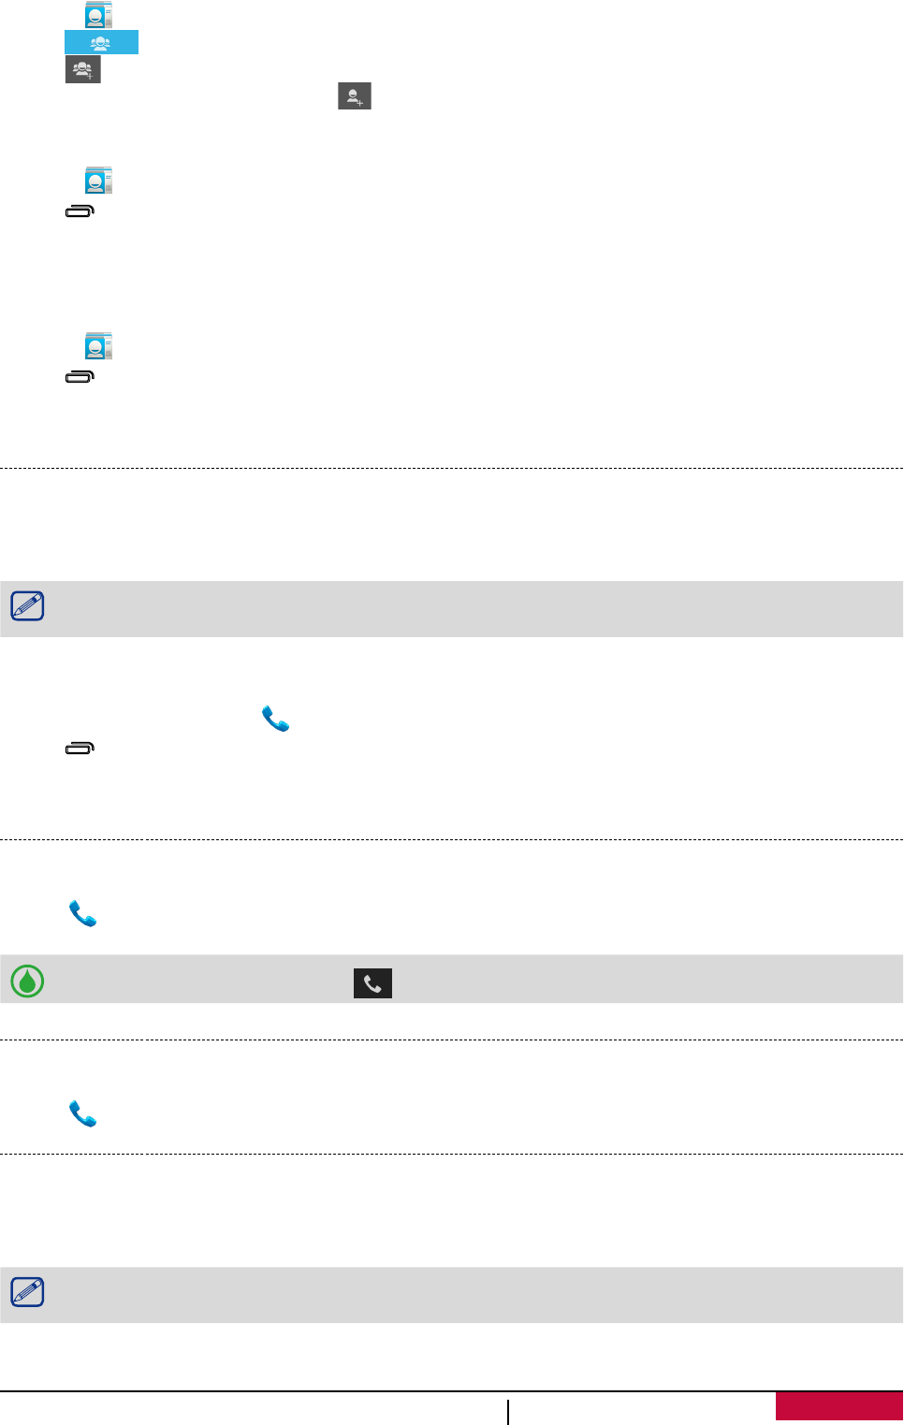This screenshot has width=904, height=1425.
Task: Click the topmost Contacts app icon
Action: 98,15
